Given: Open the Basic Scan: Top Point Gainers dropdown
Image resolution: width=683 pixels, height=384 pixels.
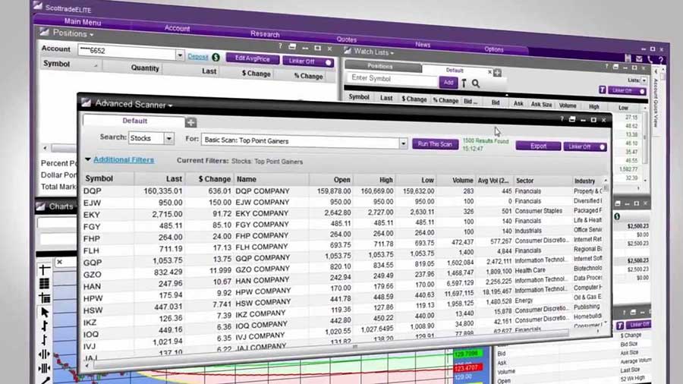Looking at the screenshot, I should (404, 143).
